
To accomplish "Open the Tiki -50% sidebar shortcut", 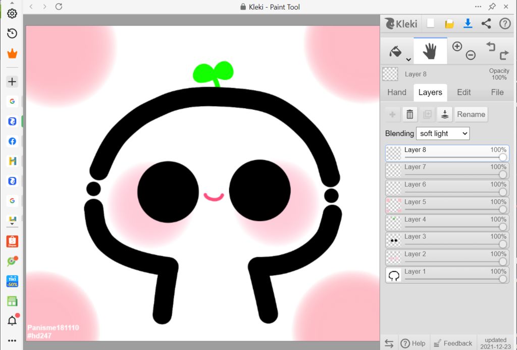I will (x=12, y=281).
